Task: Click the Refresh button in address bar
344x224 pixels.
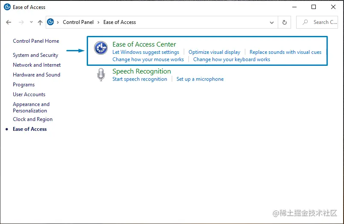Action: [x=285, y=22]
